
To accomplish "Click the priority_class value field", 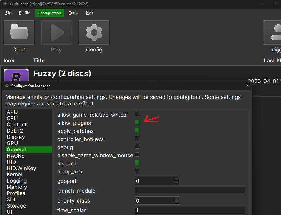I will [155, 201].
